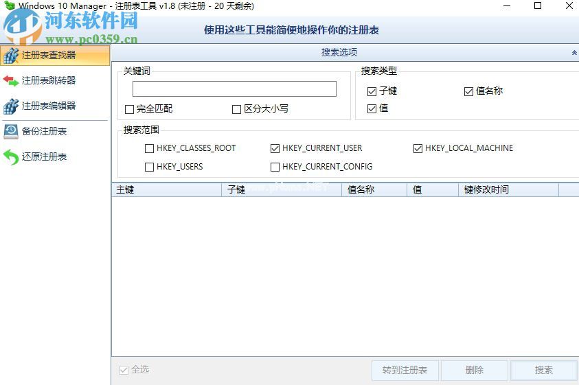Click the 注册表编辑器 cube icon
579x385 pixels.
[x=11, y=106]
